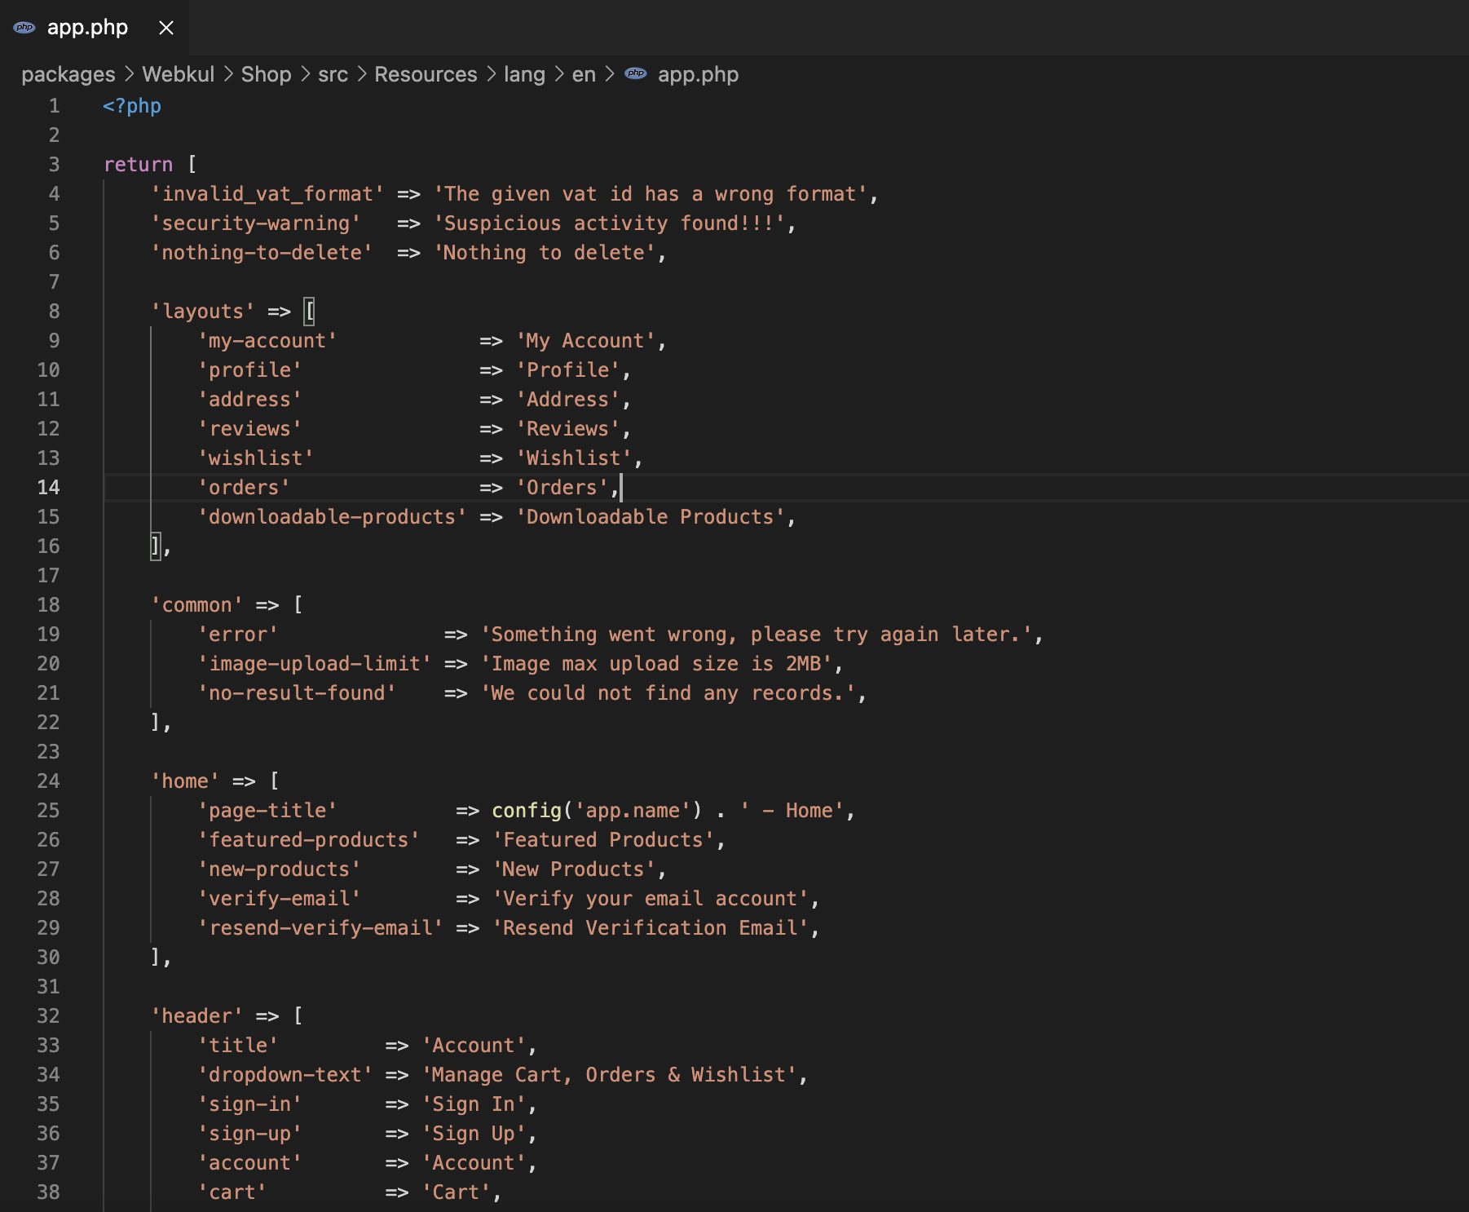
Task: Click 'Suspicious activity found!!!' string
Action: click(609, 223)
